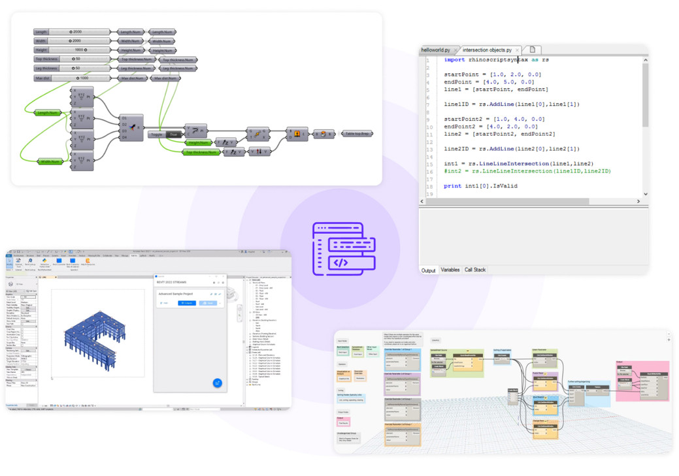Click the new file icon beside the Python editor tabs
The width and height of the screenshot is (679, 476).
coord(534,50)
